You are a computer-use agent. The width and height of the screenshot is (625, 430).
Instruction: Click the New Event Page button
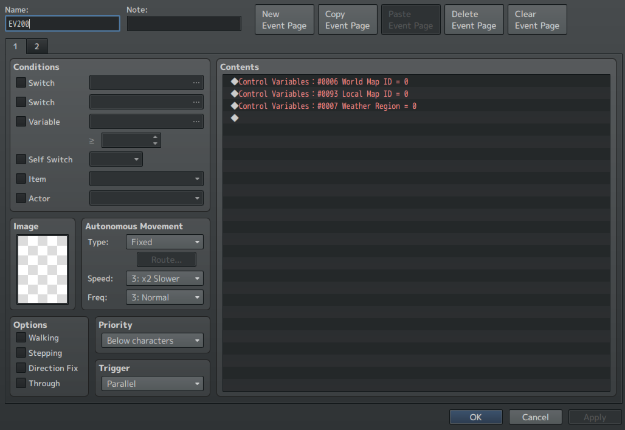tap(284, 20)
